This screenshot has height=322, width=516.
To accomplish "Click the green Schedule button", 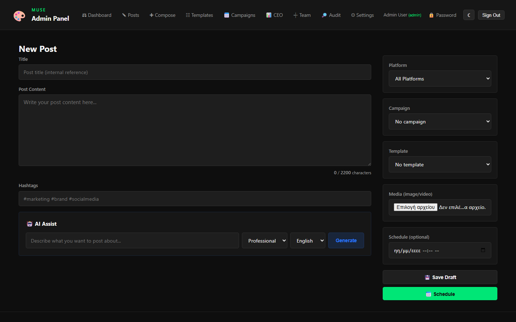I will pyautogui.click(x=440, y=294).
